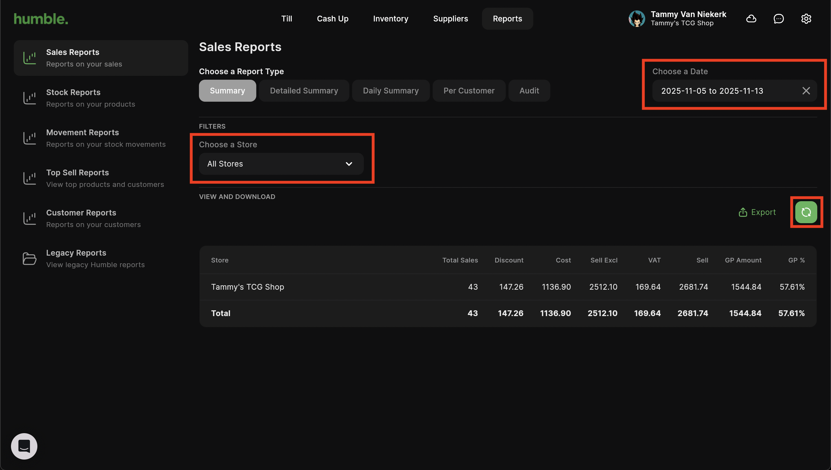Image resolution: width=831 pixels, height=470 pixels.
Task: Click the humble logo
Action: point(41,19)
